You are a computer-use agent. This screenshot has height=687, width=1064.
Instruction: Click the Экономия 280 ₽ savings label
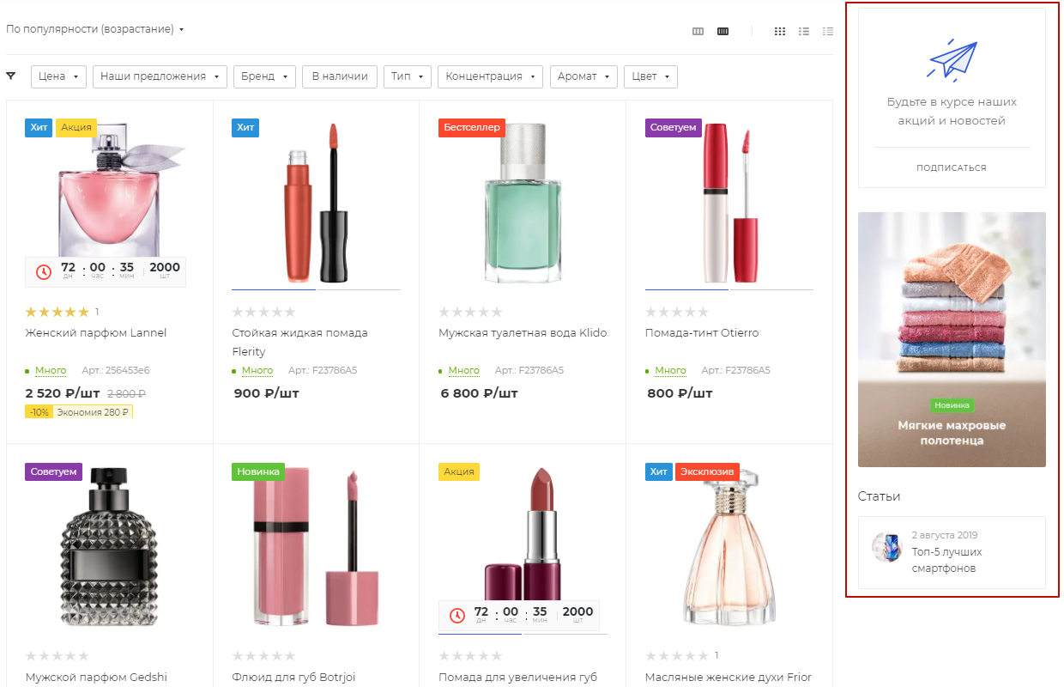93,412
